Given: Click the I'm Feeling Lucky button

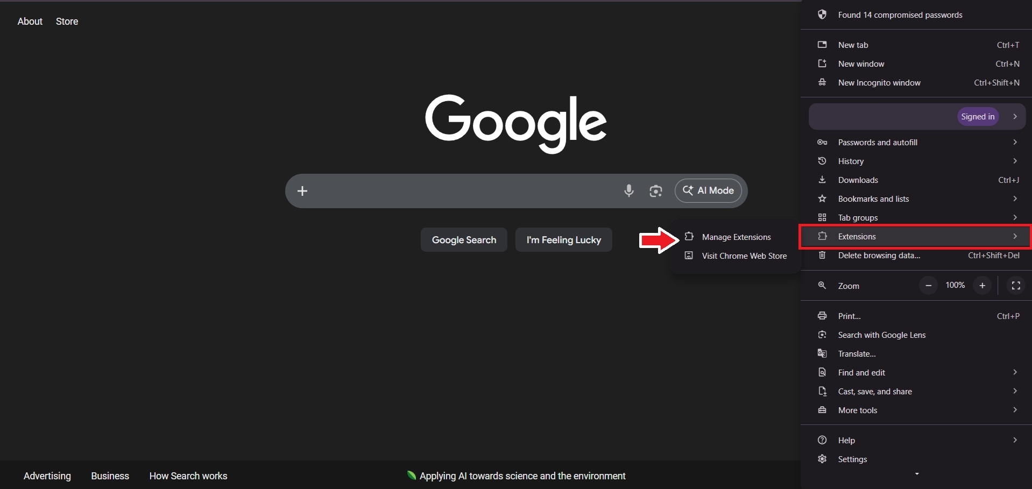Looking at the screenshot, I should point(563,240).
